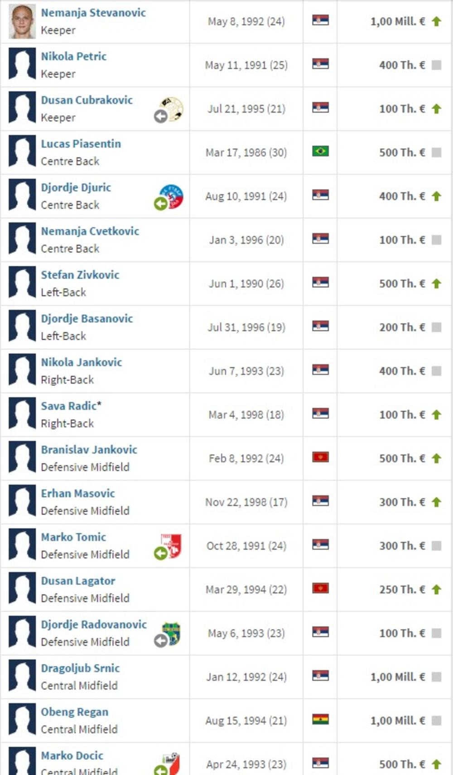Click Nemanja Stevanovic's portrait photo
Screen dimensions: 453x775
[22, 21]
